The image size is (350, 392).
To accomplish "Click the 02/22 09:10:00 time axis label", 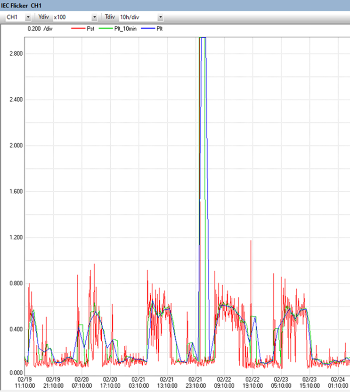I will (x=224, y=382).
